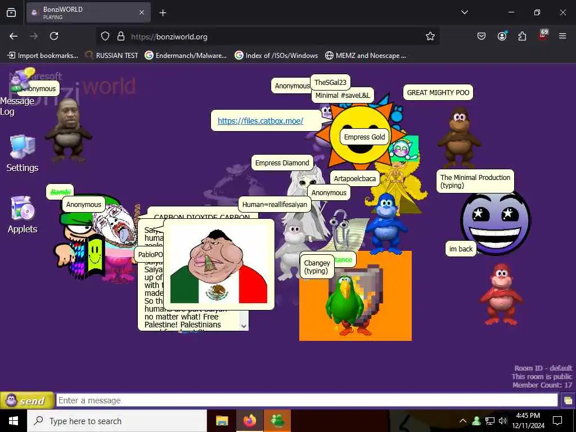
Task: Open a new browser tab
Action: pos(163,13)
